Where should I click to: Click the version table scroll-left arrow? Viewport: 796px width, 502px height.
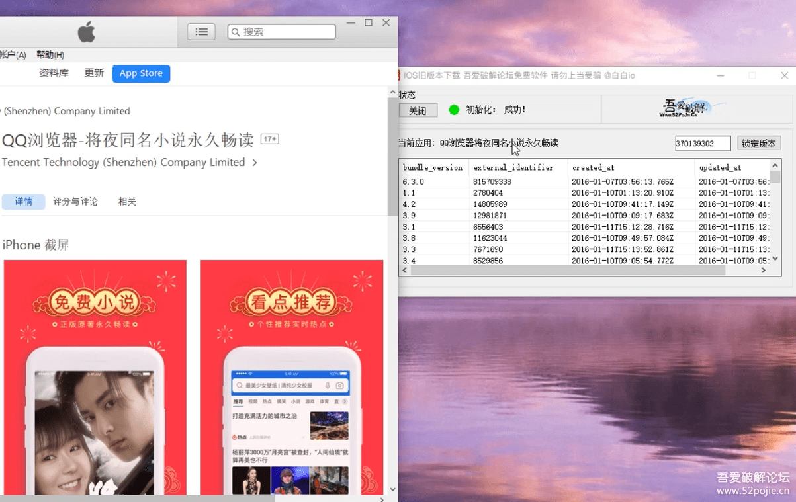coord(405,271)
